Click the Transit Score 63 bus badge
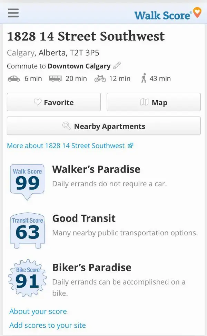Viewport: 207px width, 336px height. [x=27, y=230]
